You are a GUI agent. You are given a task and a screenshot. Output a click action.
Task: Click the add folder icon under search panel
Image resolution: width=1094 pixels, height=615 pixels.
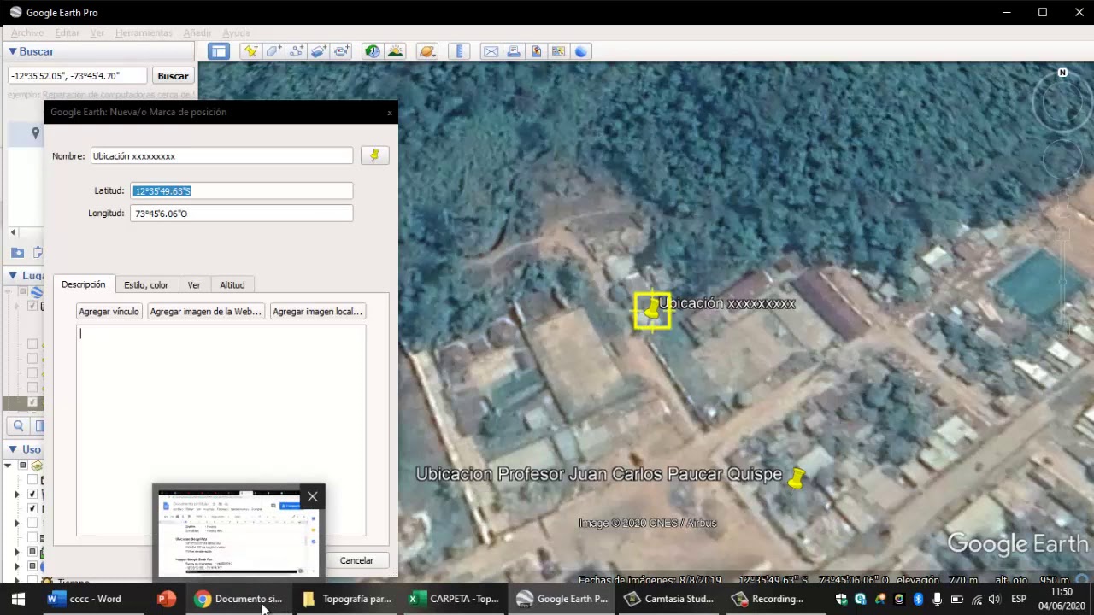17,252
